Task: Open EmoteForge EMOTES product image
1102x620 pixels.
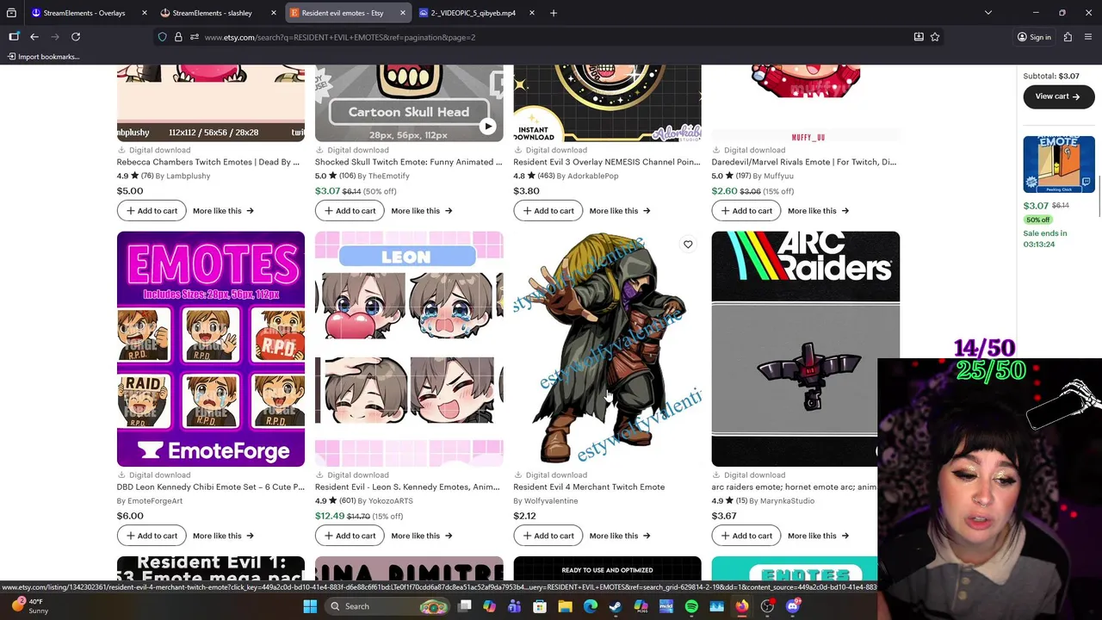Action: [211, 349]
